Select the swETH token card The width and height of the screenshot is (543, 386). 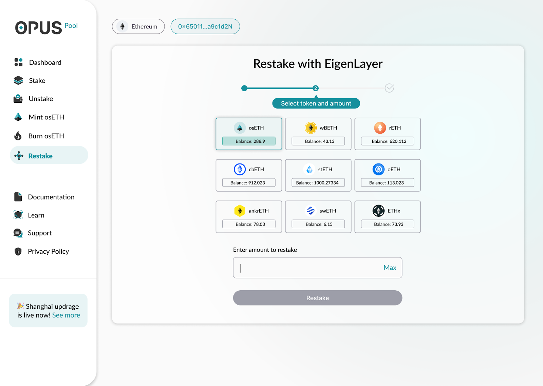pos(318,217)
